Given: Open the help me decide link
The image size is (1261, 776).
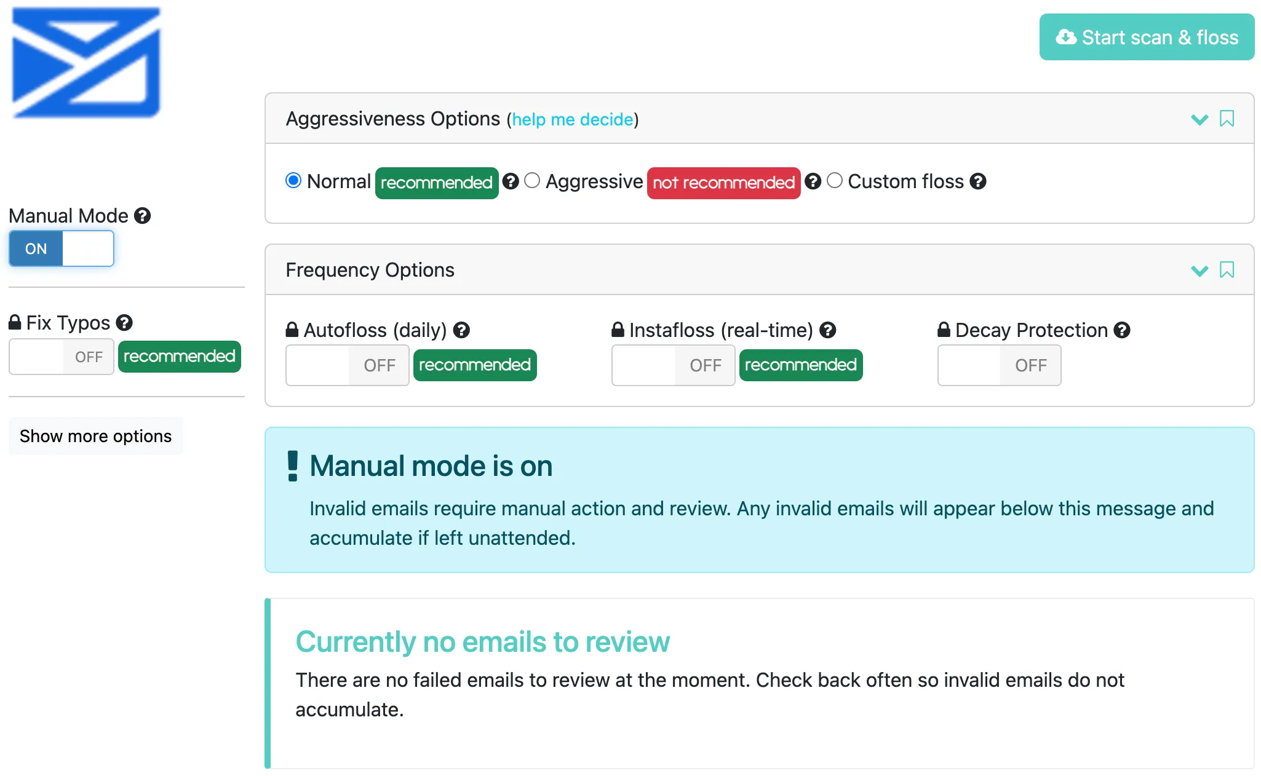Looking at the screenshot, I should point(573,119).
